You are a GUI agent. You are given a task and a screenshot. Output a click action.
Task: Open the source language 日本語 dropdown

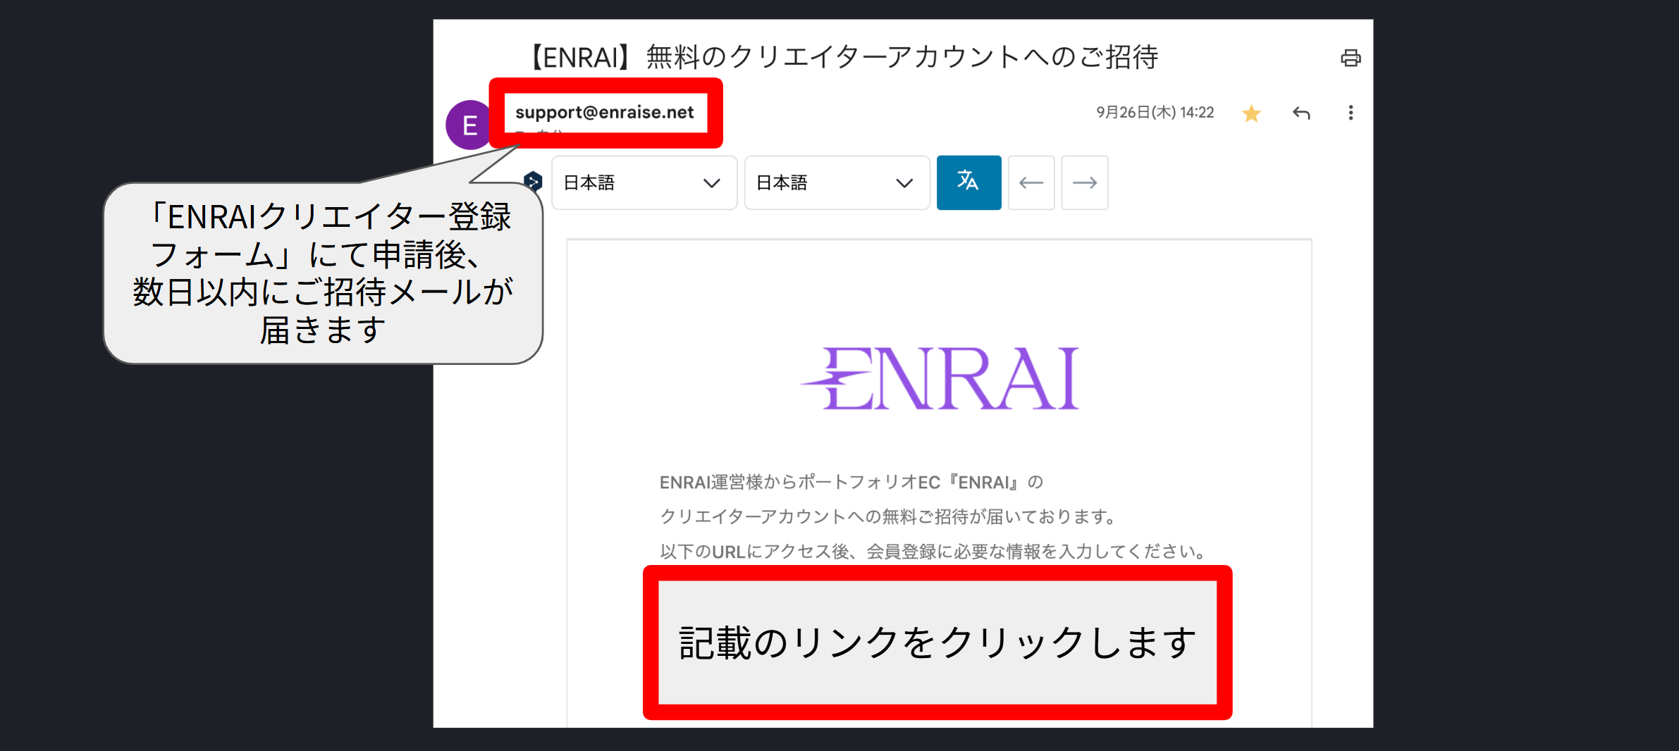tap(644, 183)
